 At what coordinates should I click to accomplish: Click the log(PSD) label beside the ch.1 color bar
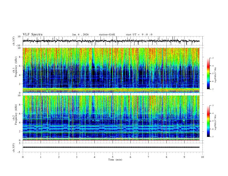[x=216, y=75]
